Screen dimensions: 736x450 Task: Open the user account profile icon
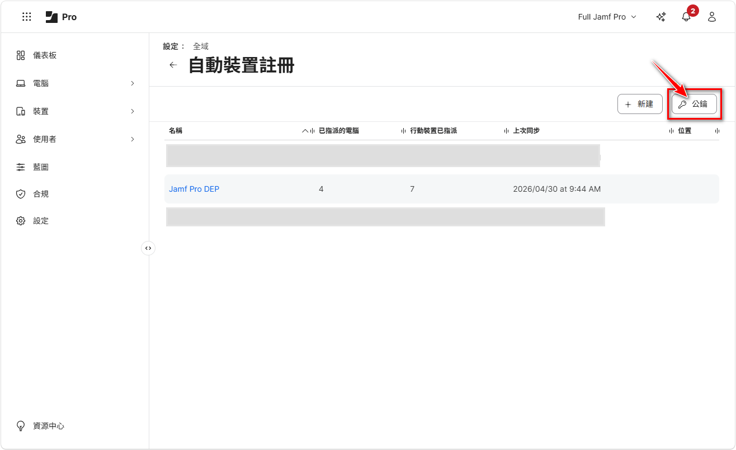712,17
